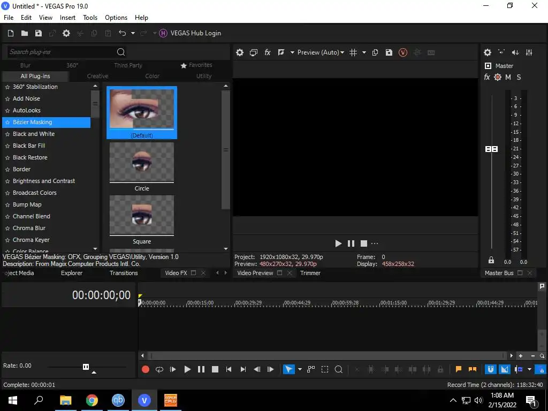The width and height of the screenshot is (548, 411).
Task: Open the Insert menu
Action: 67,18
